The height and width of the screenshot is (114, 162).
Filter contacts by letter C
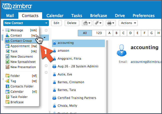[x=123, y=33]
